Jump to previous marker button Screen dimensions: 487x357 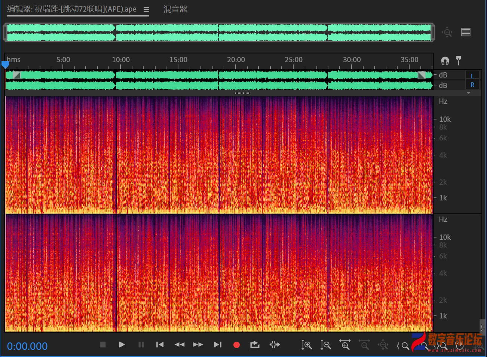[160, 345]
